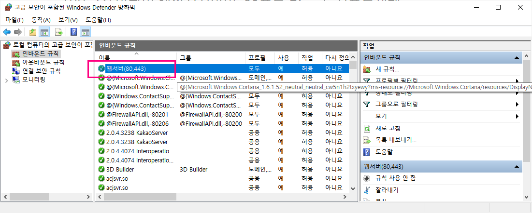Toggle the action pane show/hide toolbar icon

86,32
